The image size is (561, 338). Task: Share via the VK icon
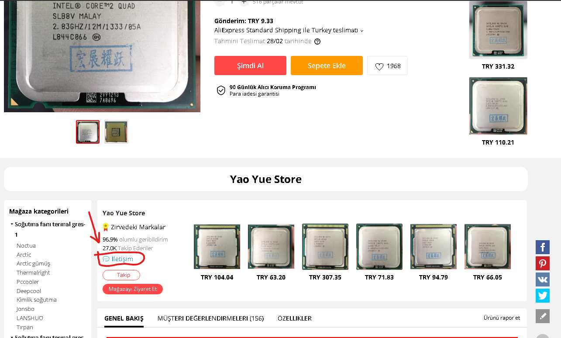click(543, 279)
